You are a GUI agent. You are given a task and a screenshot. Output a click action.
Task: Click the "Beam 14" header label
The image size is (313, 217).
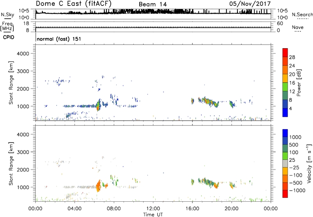coord(153,4)
